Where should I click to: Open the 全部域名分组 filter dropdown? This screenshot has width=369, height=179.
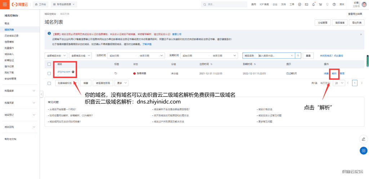(80, 56)
